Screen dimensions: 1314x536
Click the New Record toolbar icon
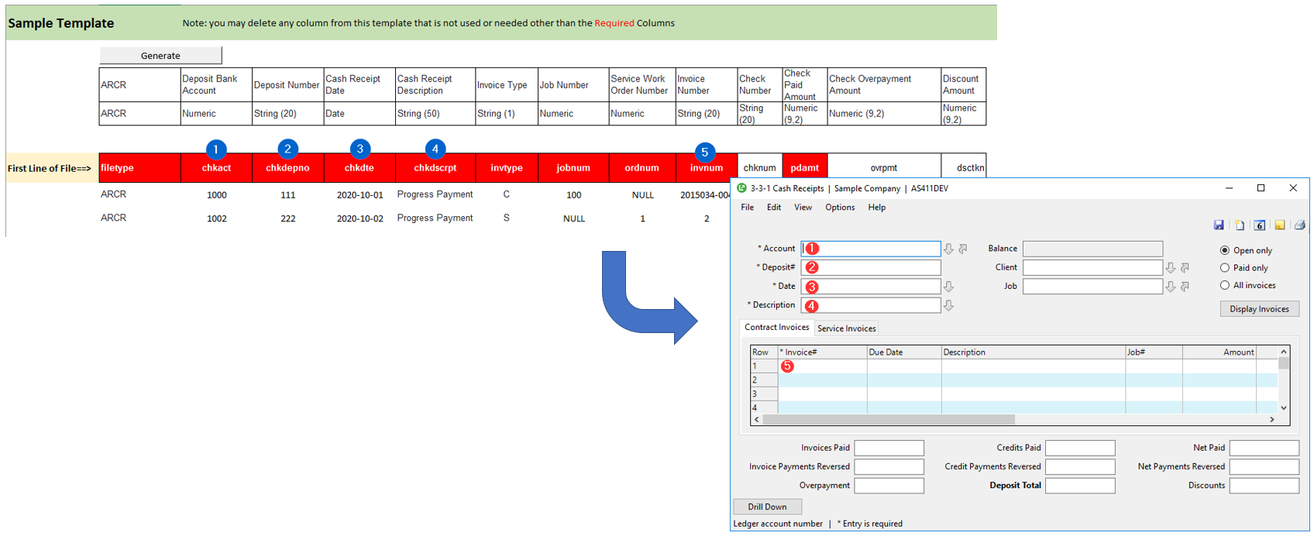point(1240,225)
